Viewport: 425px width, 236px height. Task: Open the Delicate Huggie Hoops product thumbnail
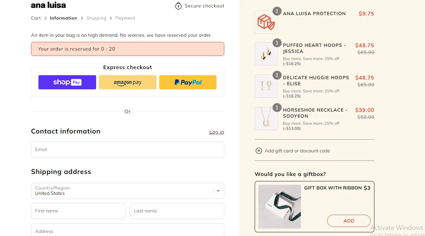pos(266,86)
